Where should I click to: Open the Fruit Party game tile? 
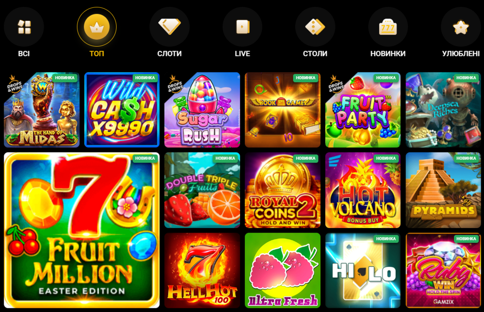tap(363, 110)
